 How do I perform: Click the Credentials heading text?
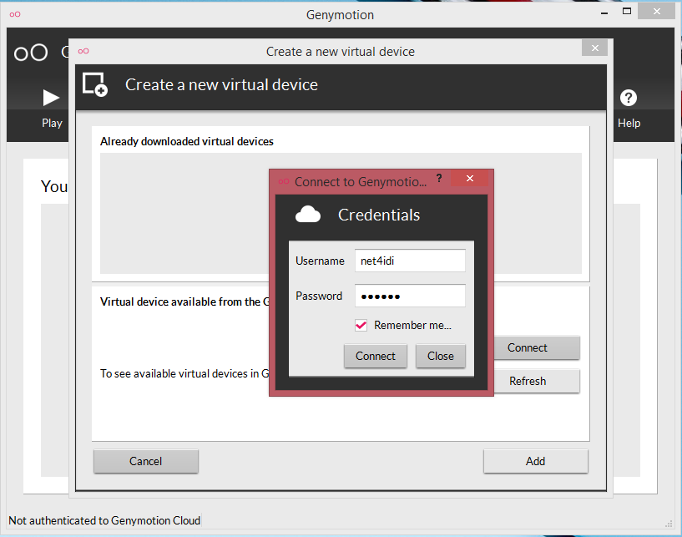pos(379,215)
